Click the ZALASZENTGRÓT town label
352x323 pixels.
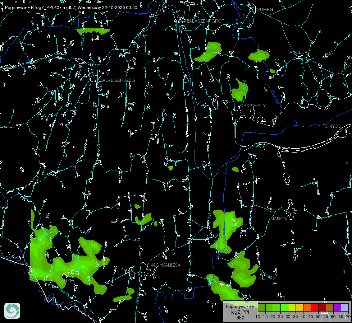pyautogui.click(x=205, y=21)
